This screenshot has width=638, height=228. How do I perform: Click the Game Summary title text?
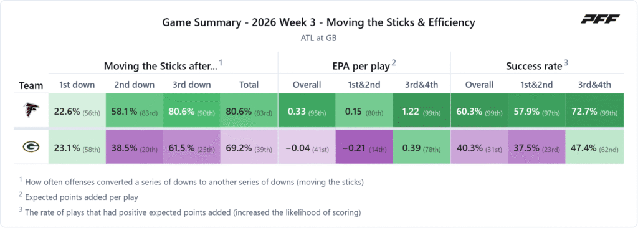(318, 23)
